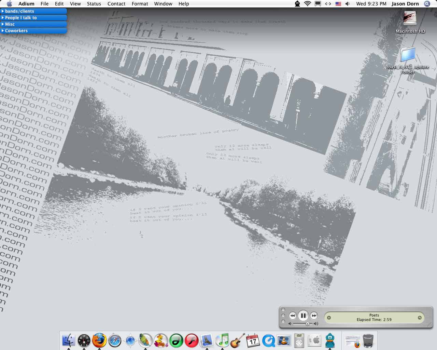Click the iTunes music note dock icon

coord(223,340)
